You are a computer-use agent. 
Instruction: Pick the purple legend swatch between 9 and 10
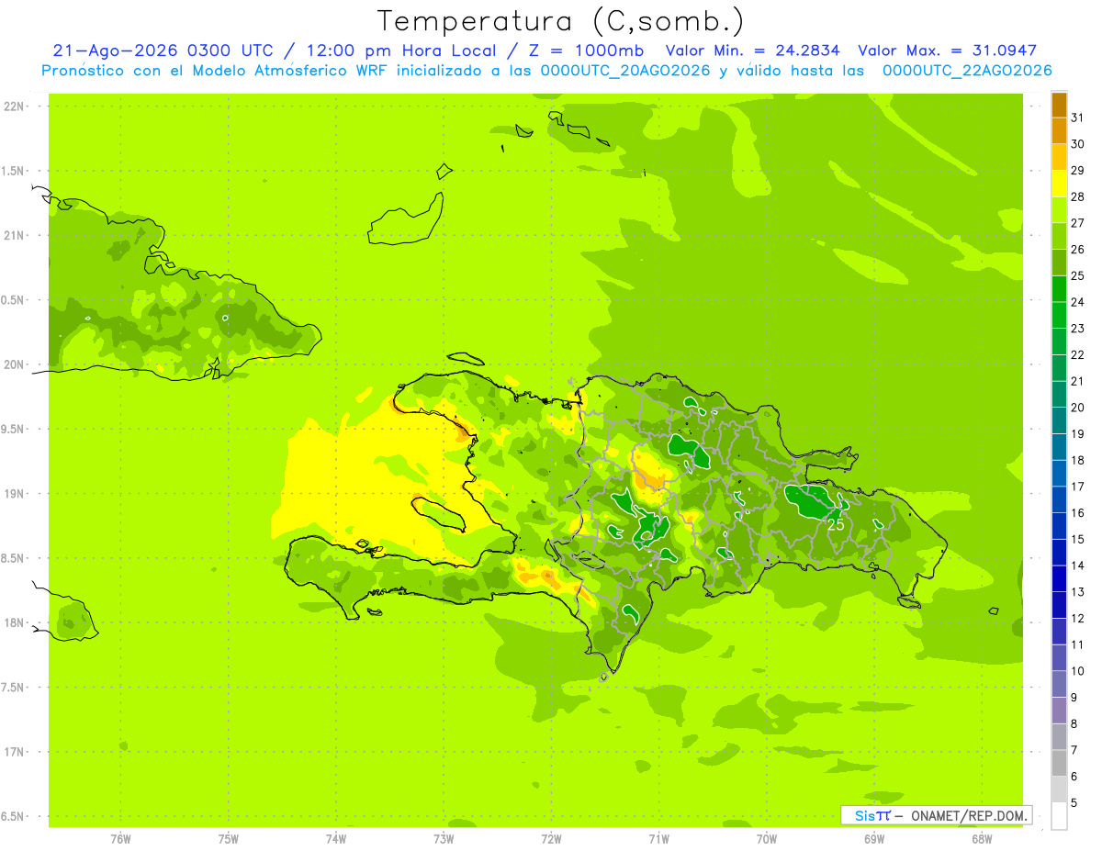click(1059, 684)
